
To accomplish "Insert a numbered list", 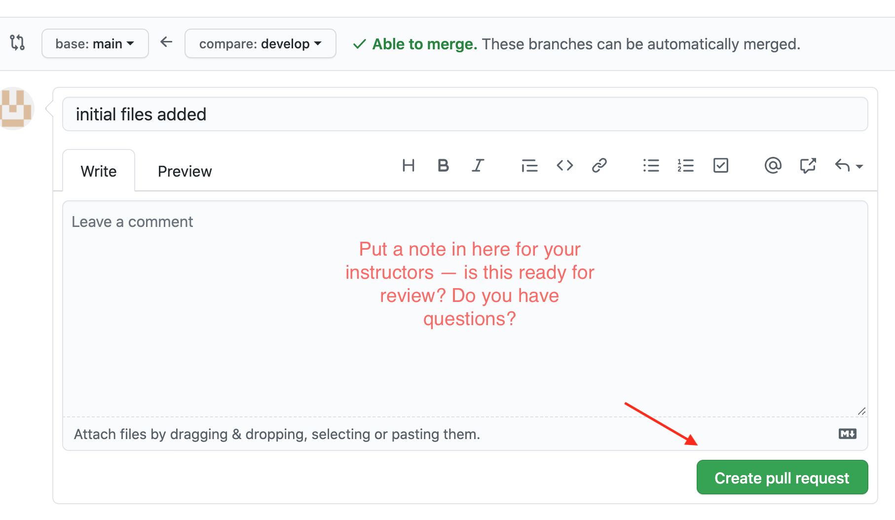I will click(x=686, y=165).
